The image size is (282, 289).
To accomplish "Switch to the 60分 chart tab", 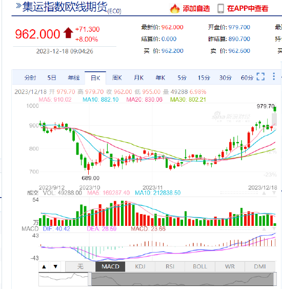I will [247, 78].
